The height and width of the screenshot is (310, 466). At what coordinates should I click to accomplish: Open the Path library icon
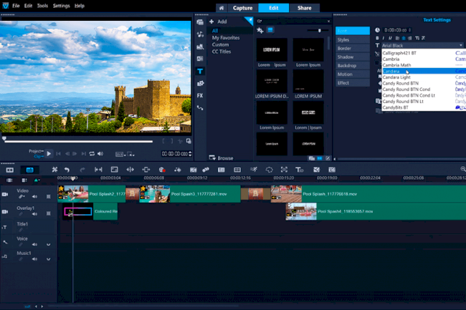click(x=200, y=108)
